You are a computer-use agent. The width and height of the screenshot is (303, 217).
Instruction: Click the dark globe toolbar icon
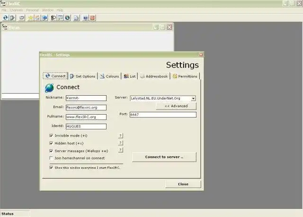(x=67, y=18)
